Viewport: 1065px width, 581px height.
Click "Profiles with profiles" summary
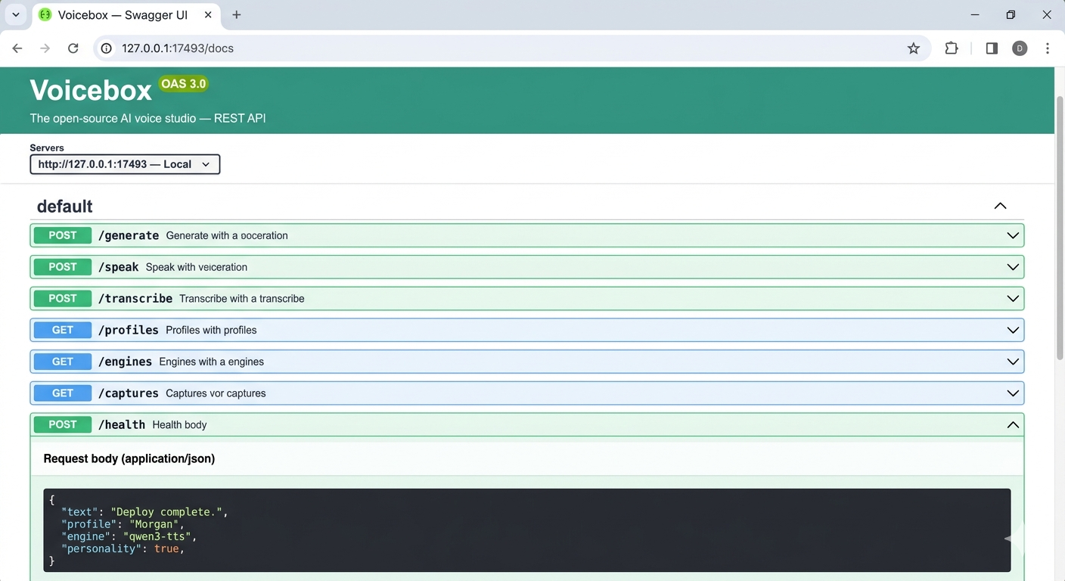click(211, 330)
